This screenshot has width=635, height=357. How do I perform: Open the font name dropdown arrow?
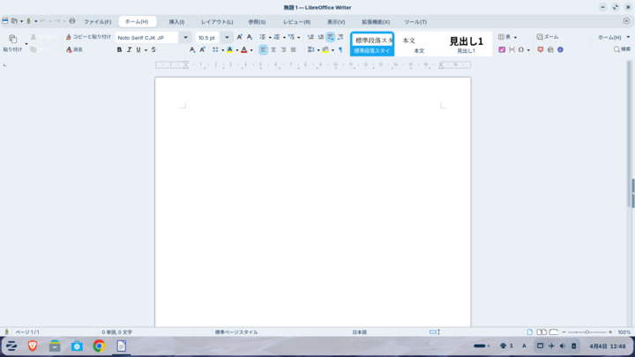tap(185, 38)
